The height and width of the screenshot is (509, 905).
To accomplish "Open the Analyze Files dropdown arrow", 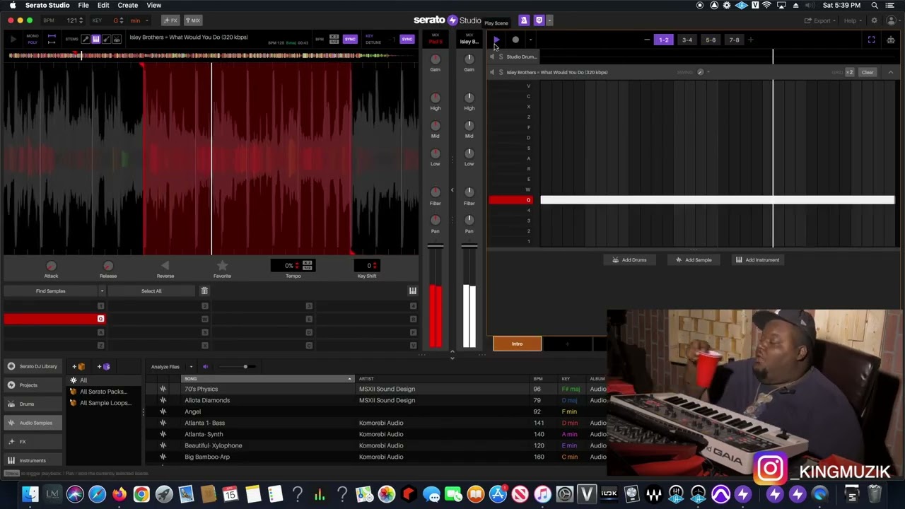I will 192,366.
